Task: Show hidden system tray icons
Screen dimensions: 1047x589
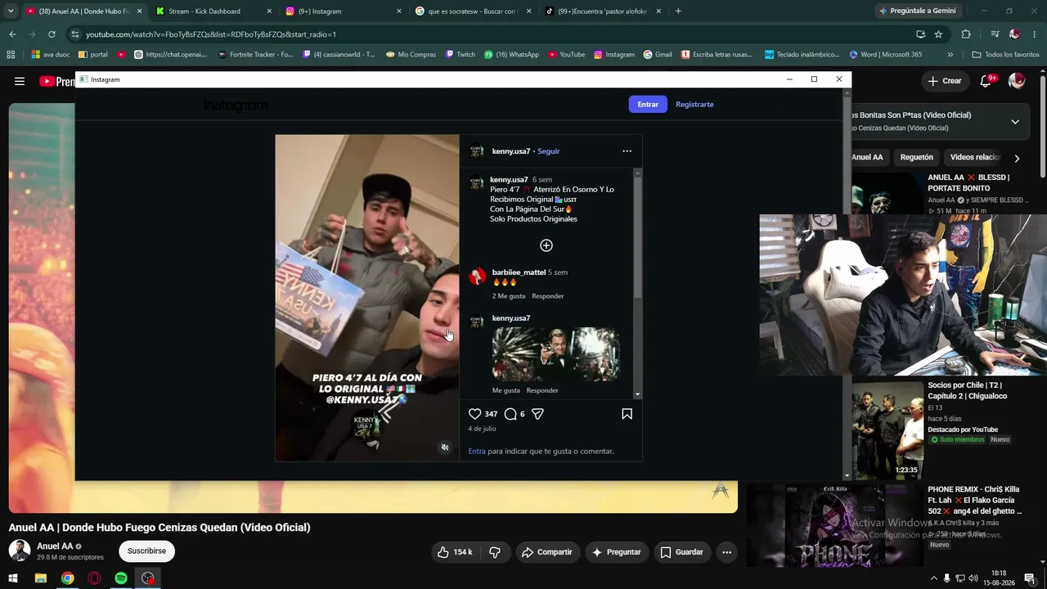Action: coord(933,578)
